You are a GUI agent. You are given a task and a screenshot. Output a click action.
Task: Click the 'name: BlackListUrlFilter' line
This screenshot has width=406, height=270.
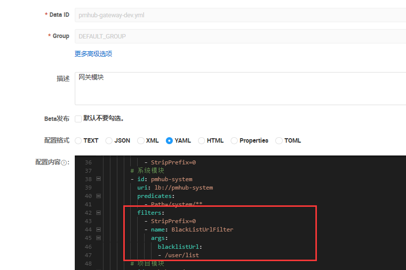click(189, 230)
